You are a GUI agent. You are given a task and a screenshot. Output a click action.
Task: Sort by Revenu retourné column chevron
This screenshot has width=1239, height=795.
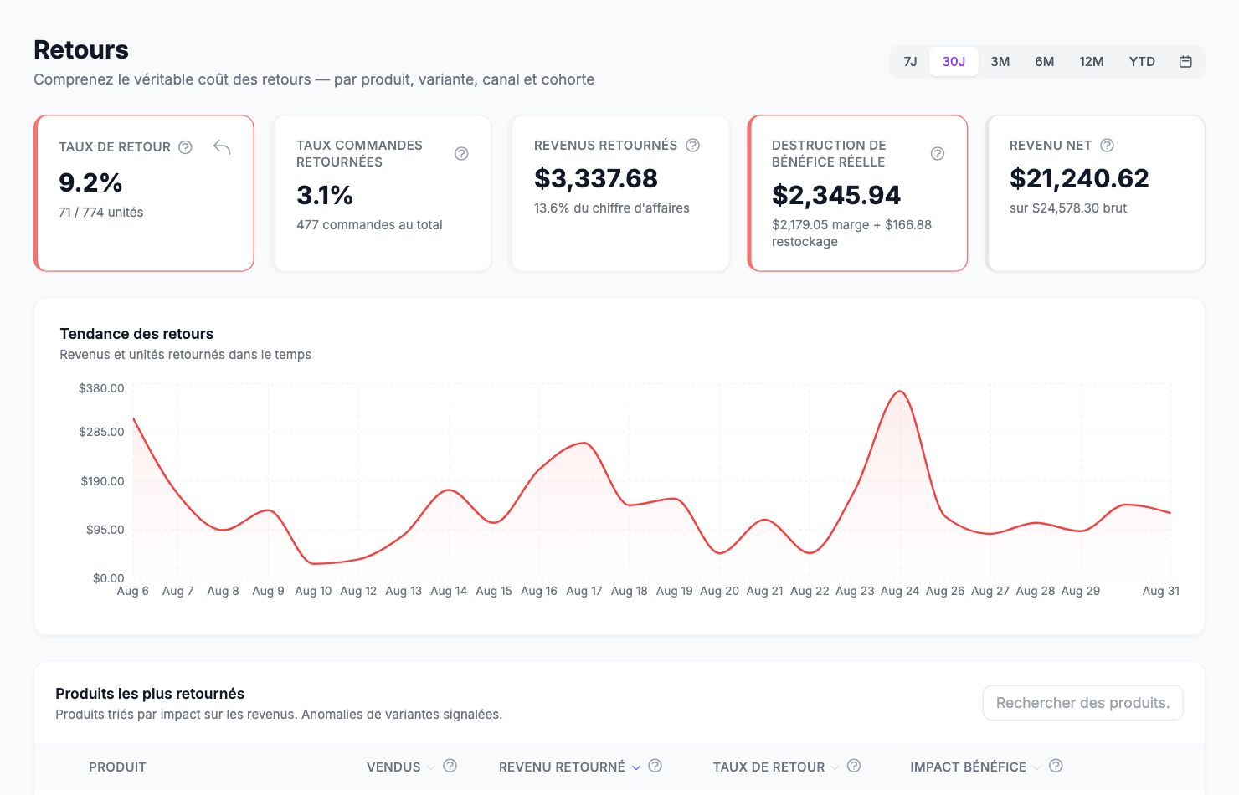point(636,767)
